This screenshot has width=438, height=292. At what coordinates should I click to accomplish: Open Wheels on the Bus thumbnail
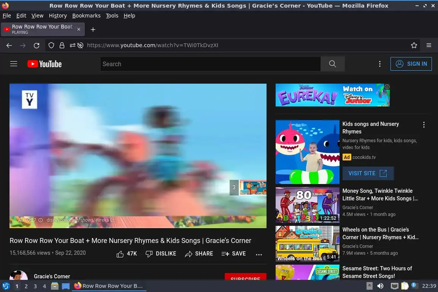coord(307,244)
